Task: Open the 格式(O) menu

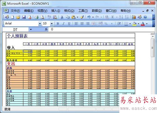Action: (69, 11)
